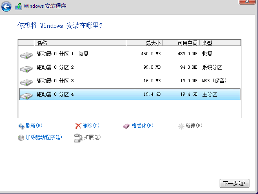Sort by the 可用空间 column header

[x=181, y=43]
